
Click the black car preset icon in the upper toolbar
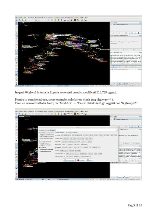click(x=68, y=20)
